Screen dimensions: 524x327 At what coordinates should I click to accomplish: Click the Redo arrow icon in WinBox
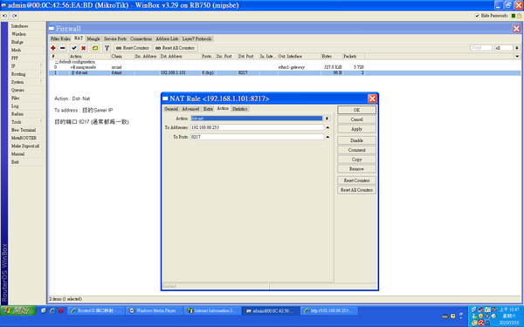(x=14, y=16)
